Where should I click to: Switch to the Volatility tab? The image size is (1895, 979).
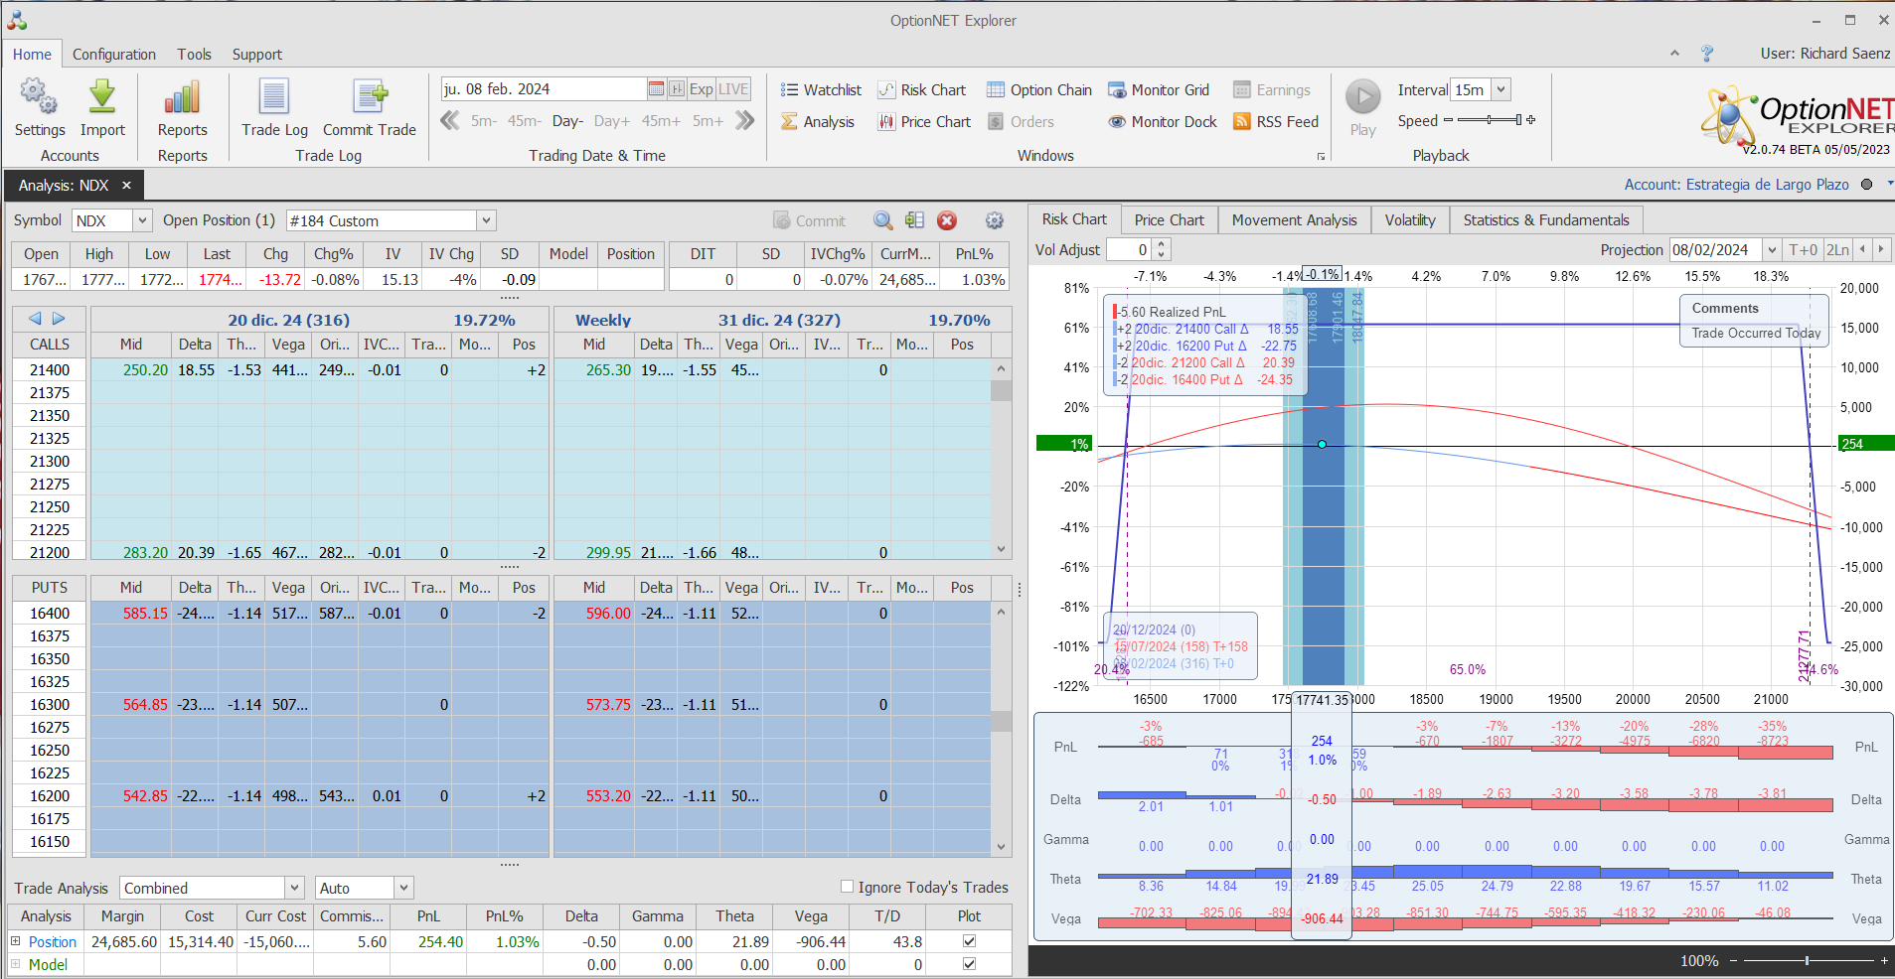[1409, 220]
